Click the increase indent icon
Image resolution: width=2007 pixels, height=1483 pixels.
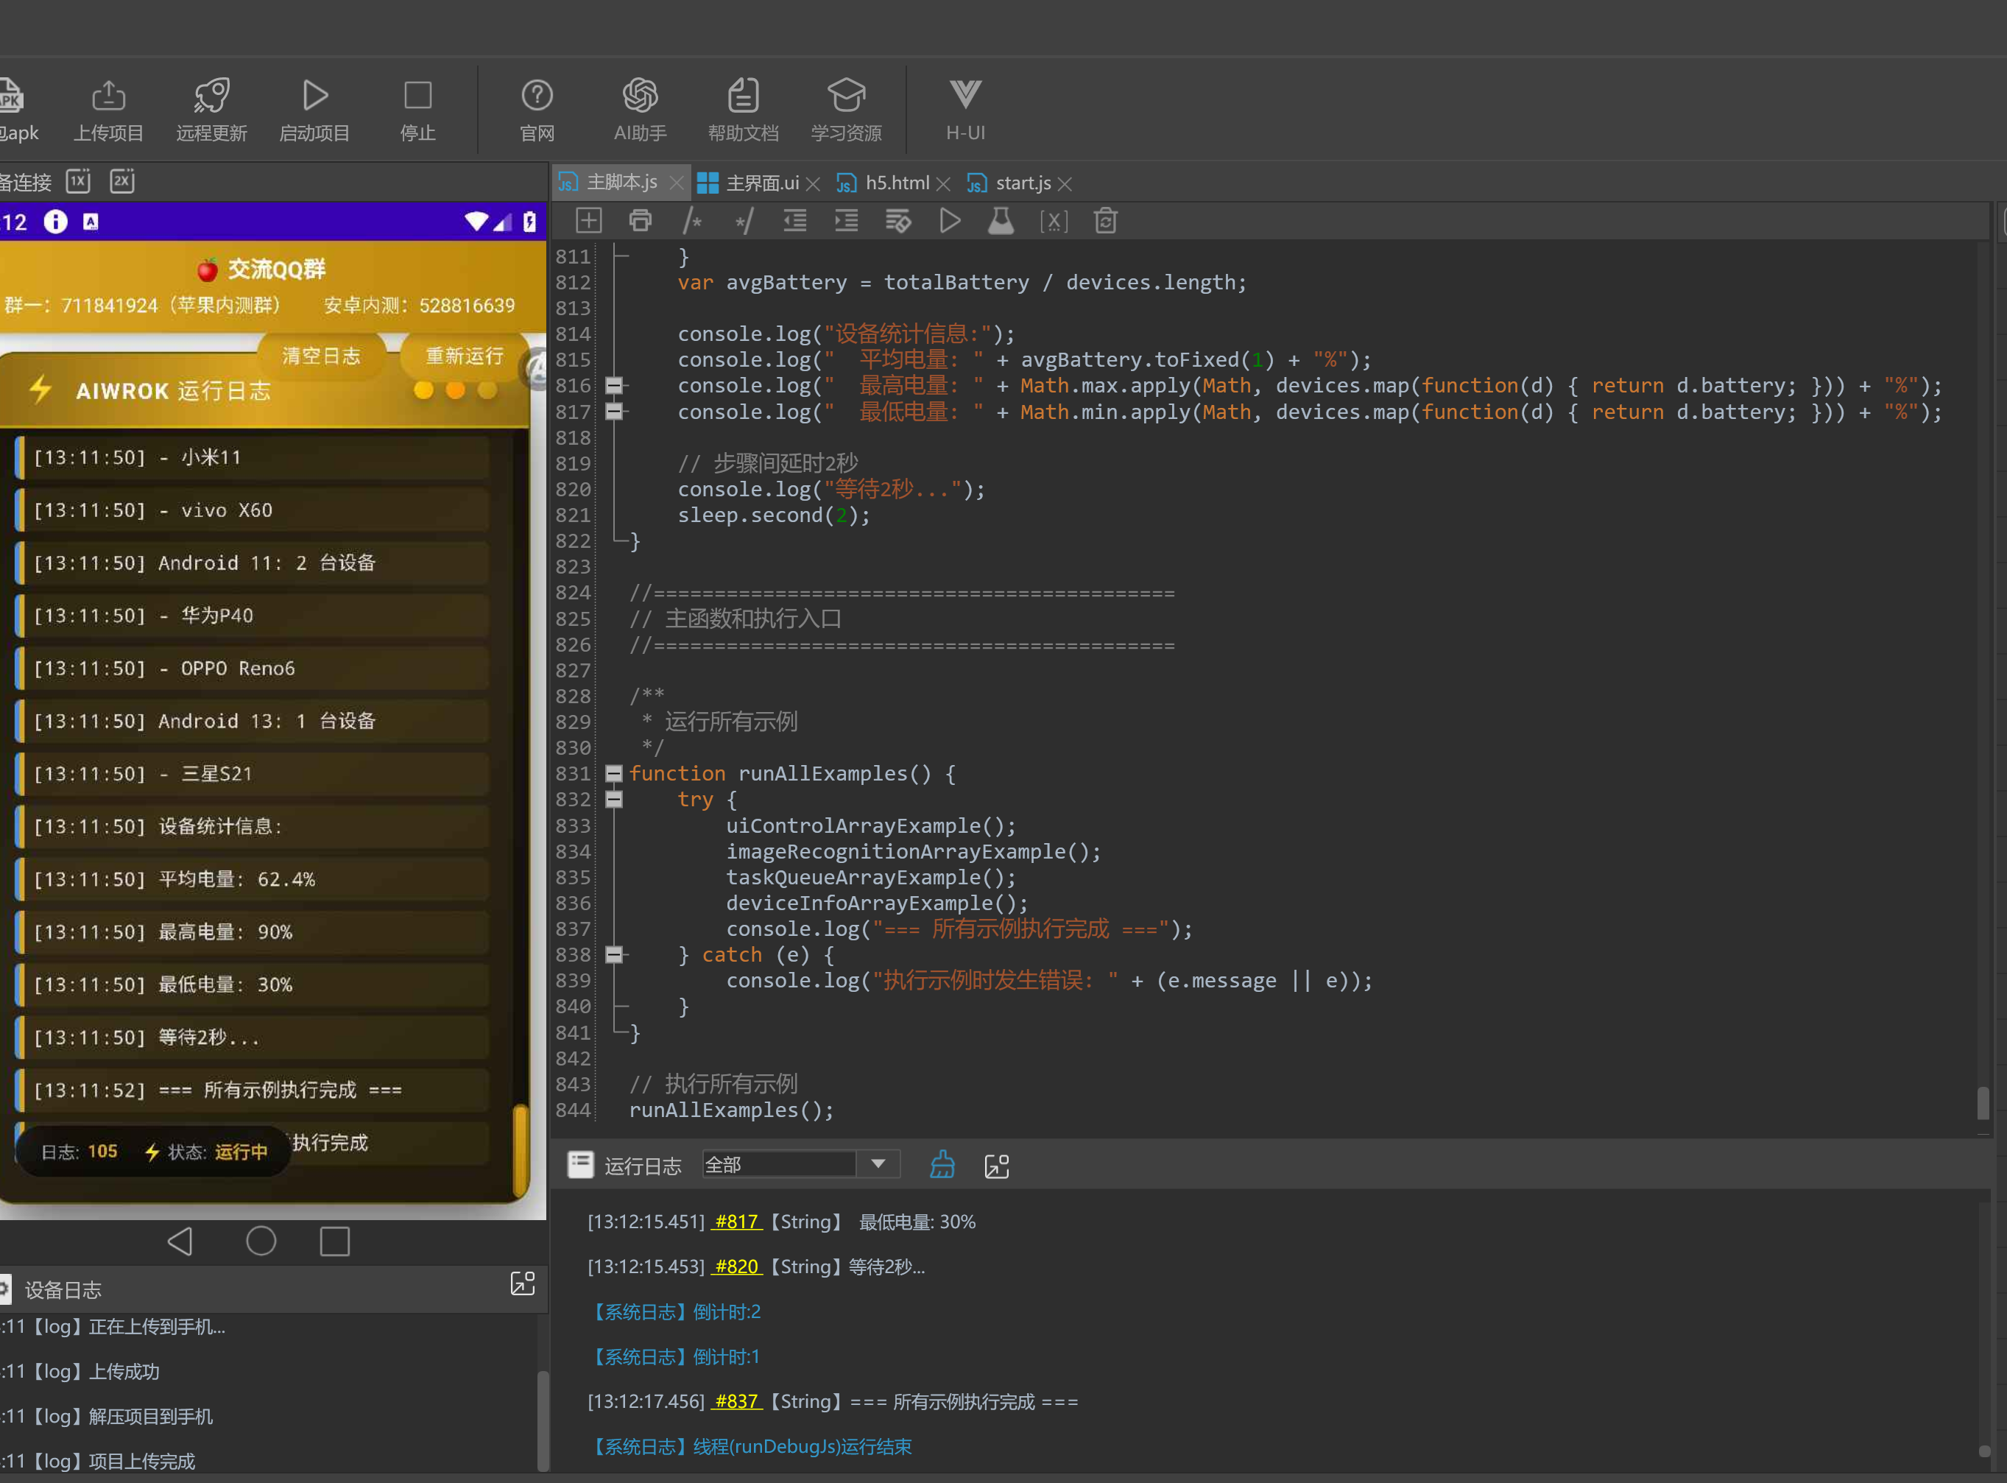click(x=847, y=221)
